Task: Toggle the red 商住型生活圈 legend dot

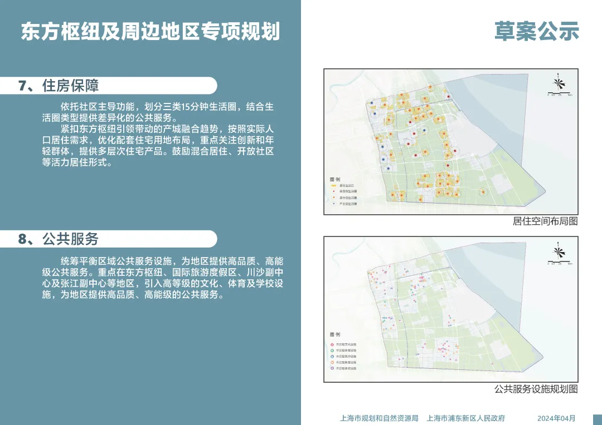Action: click(x=333, y=191)
